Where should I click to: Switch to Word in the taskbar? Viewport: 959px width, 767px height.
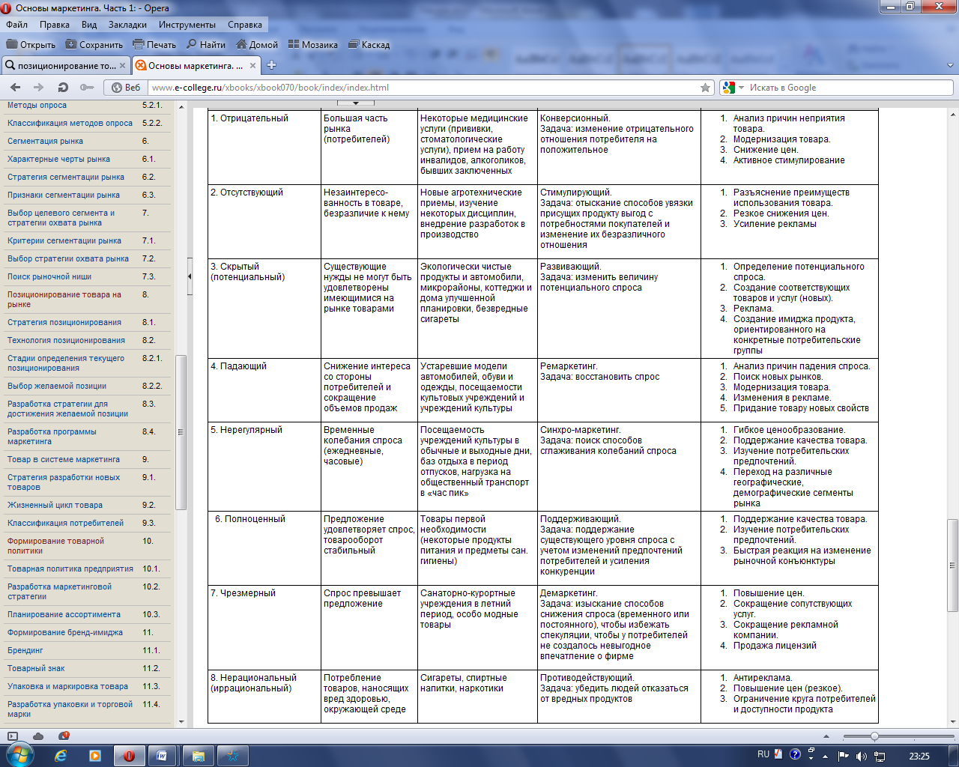point(162,756)
